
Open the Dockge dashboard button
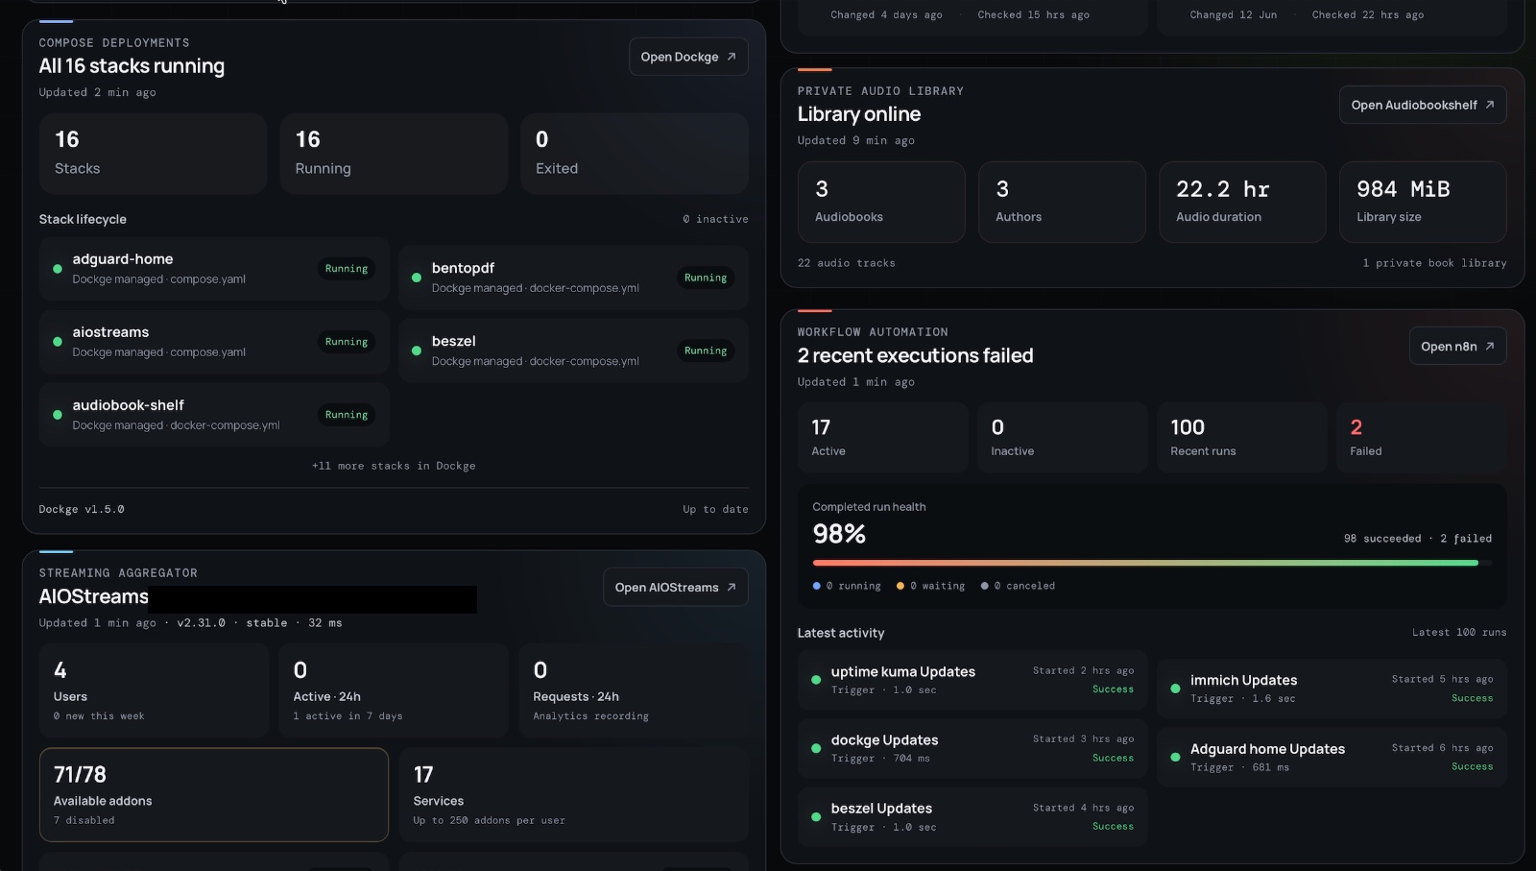(688, 57)
